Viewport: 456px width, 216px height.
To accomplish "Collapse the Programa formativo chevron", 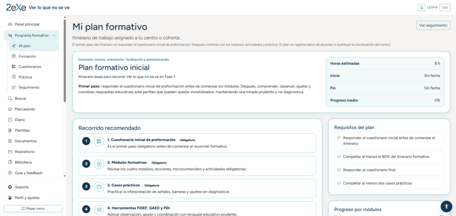I will coord(54,35).
